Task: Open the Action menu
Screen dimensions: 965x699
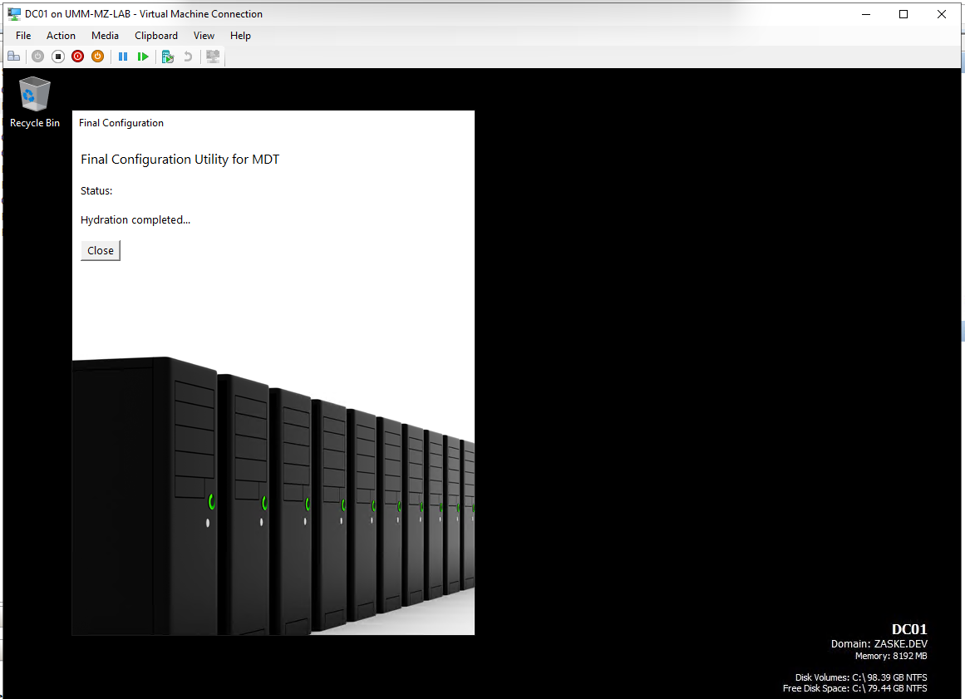Action: tap(61, 36)
